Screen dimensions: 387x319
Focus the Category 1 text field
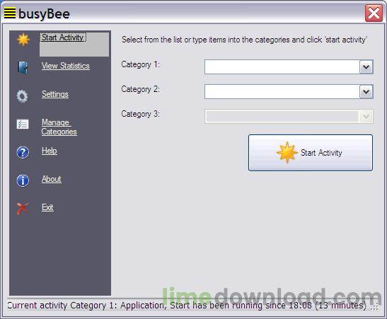point(282,67)
